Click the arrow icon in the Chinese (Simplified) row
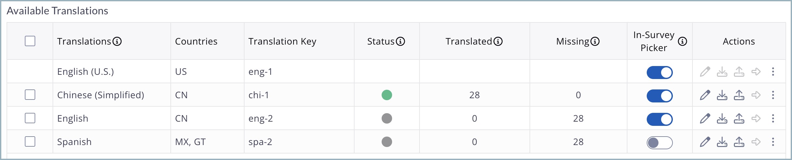Image resolution: width=792 pixels, height=160 pixels. pyautogui.click(x=756, y=95)
